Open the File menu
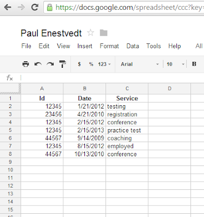 [26, 46]
